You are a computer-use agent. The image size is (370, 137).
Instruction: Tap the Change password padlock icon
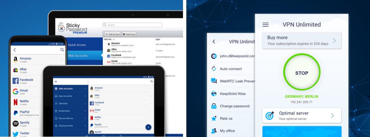pos(214,106)
